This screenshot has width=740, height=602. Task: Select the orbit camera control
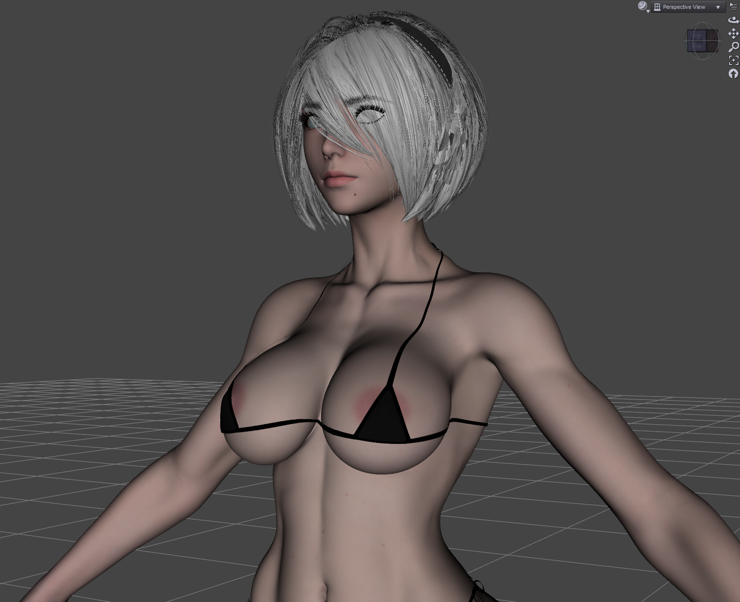click(734, 20)
